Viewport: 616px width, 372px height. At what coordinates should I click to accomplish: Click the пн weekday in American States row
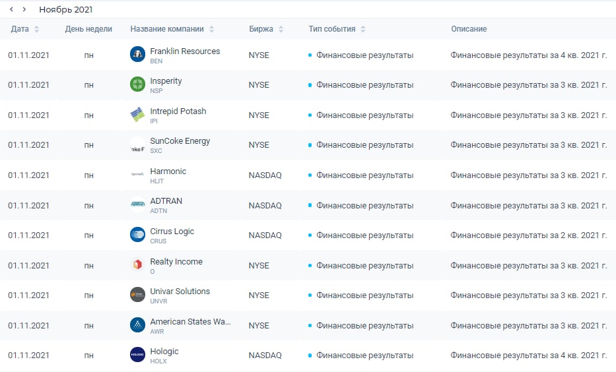pyautogui.click(x=88, y=326)
